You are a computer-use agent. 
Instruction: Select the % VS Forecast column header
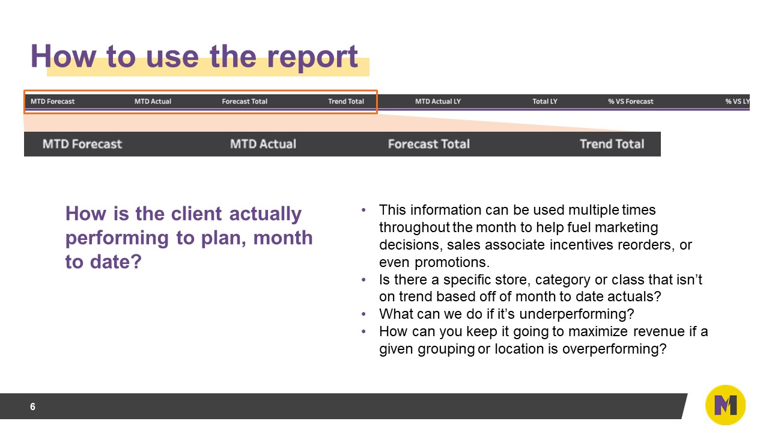coord(631,101)
